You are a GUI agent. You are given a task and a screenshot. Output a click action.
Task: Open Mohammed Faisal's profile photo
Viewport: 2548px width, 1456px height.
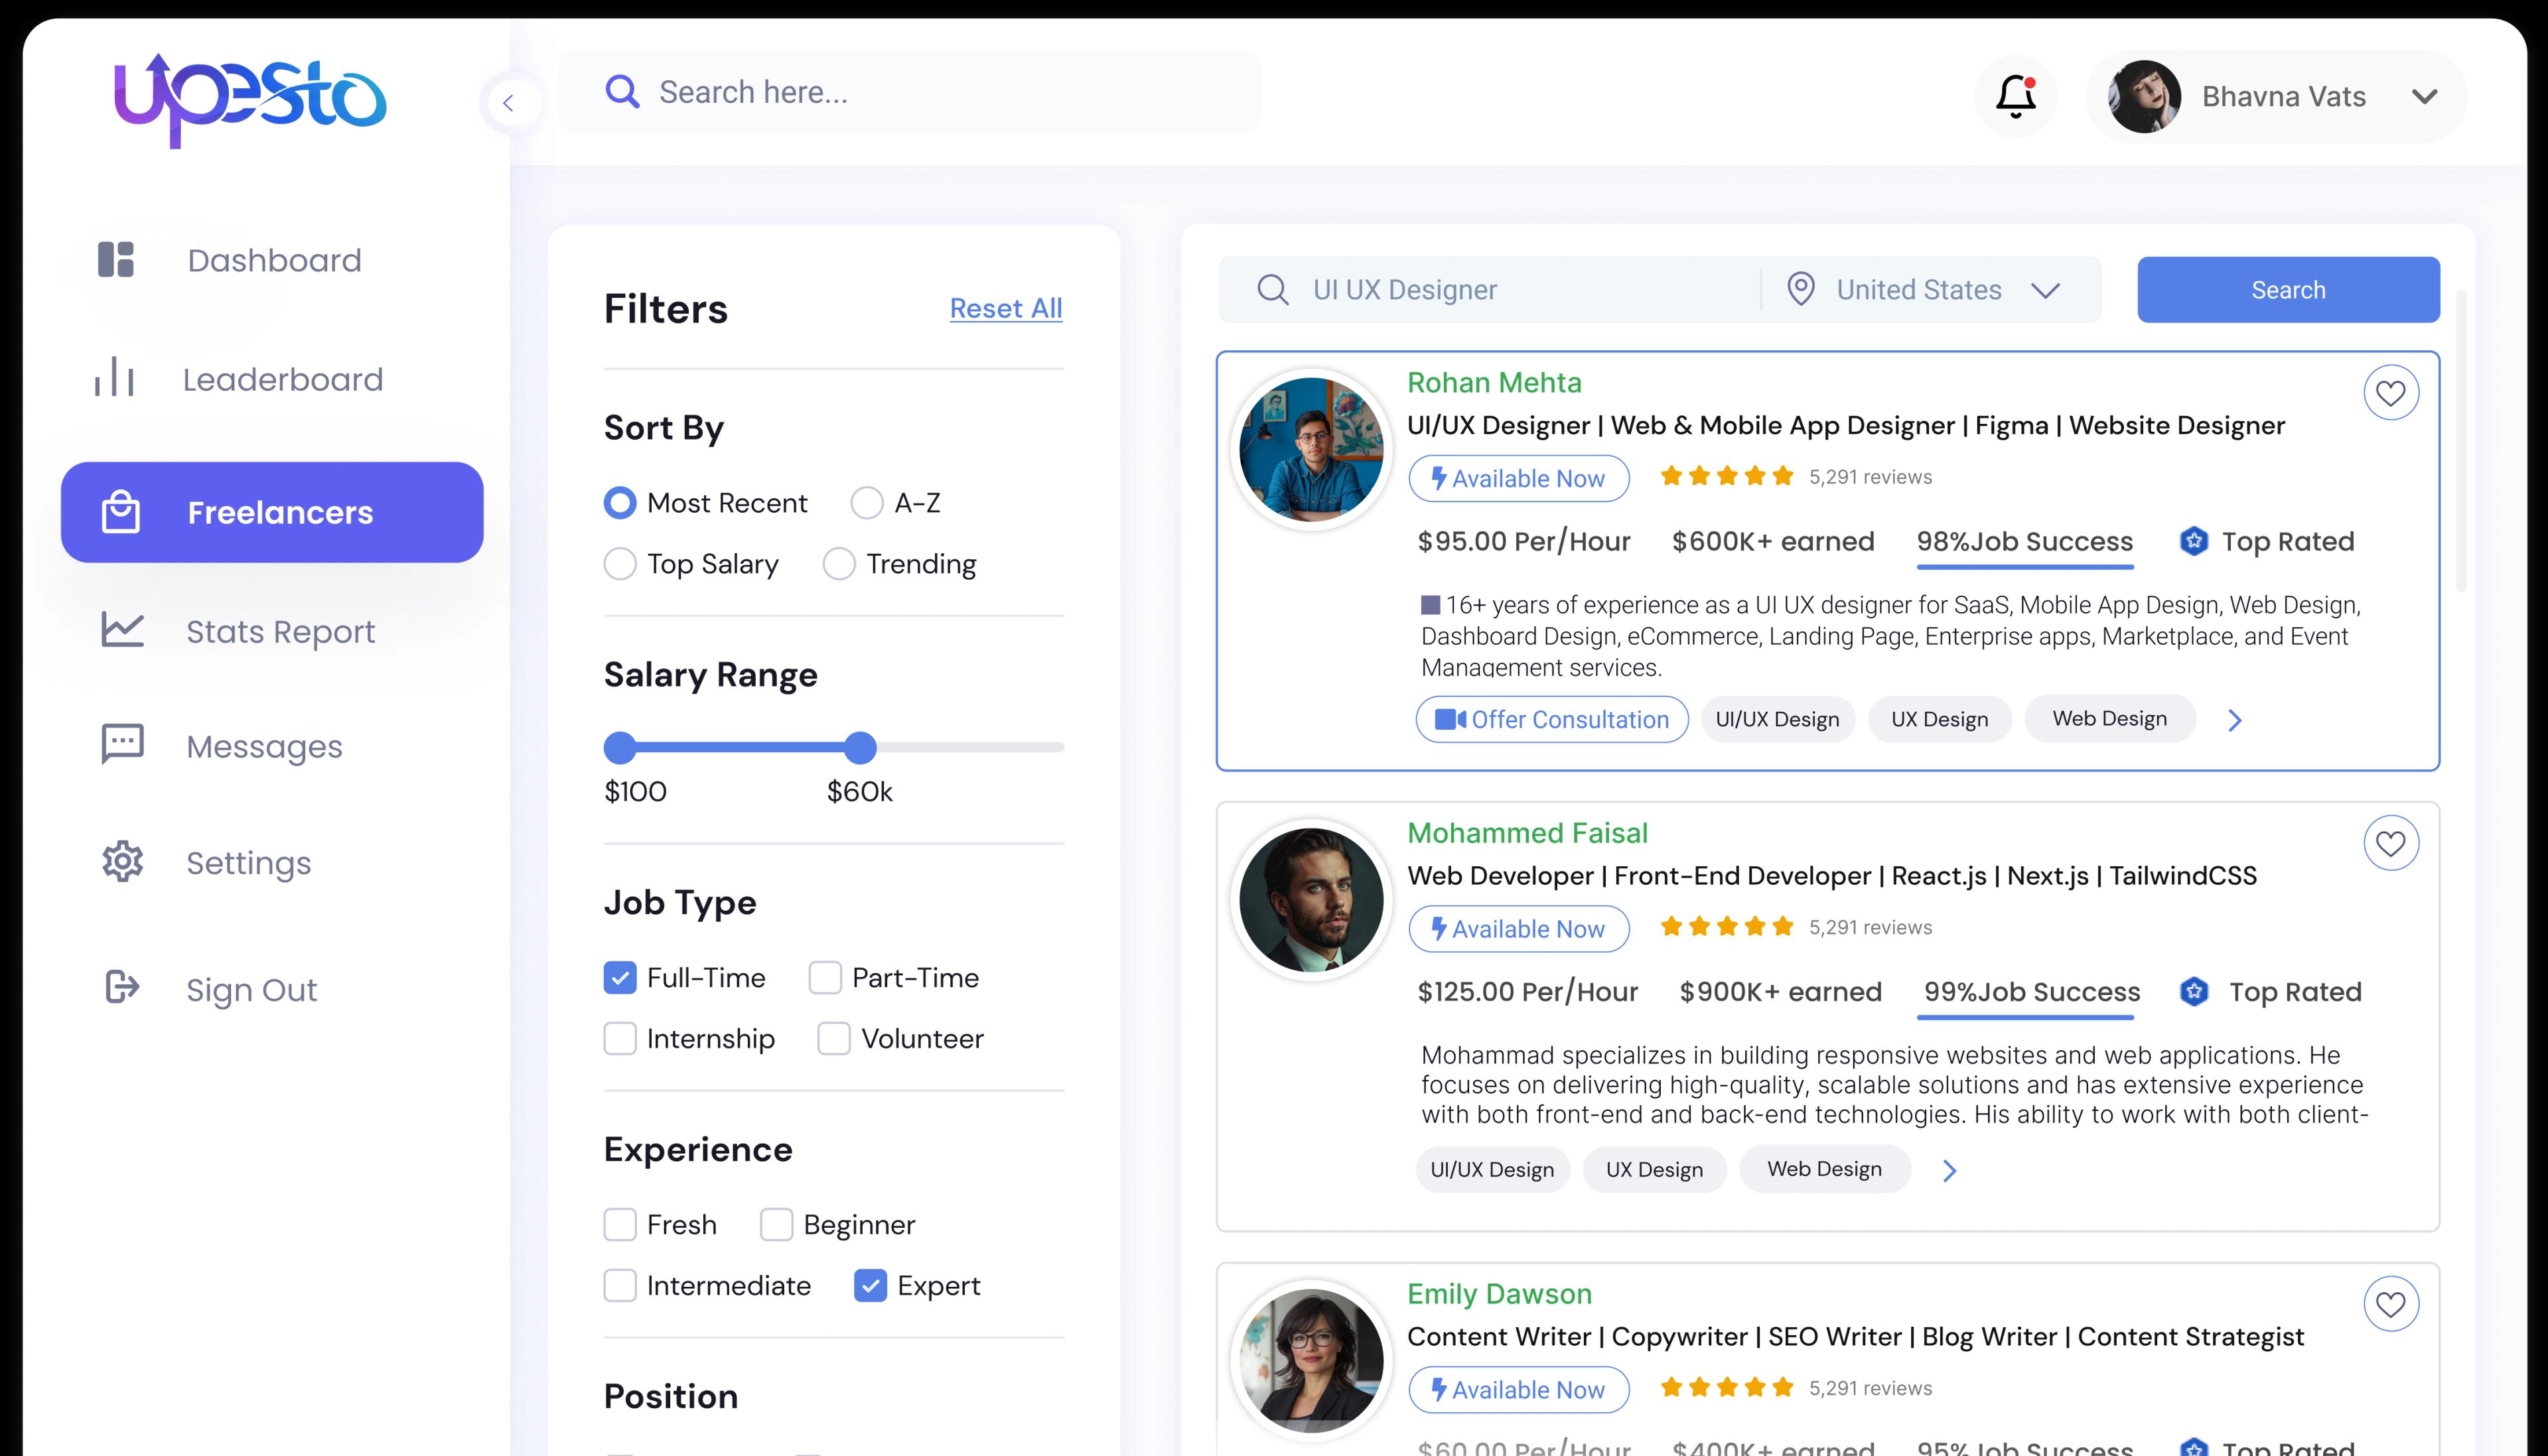coord(1311,900)
